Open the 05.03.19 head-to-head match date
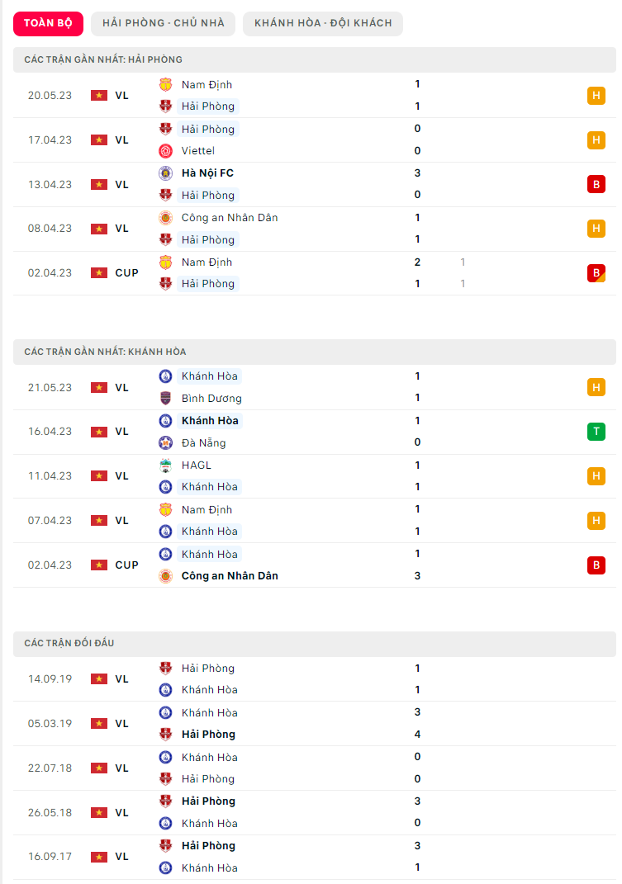Image resolution: width=622 pixels, height=884 pixels. click(x=50, y=724)
